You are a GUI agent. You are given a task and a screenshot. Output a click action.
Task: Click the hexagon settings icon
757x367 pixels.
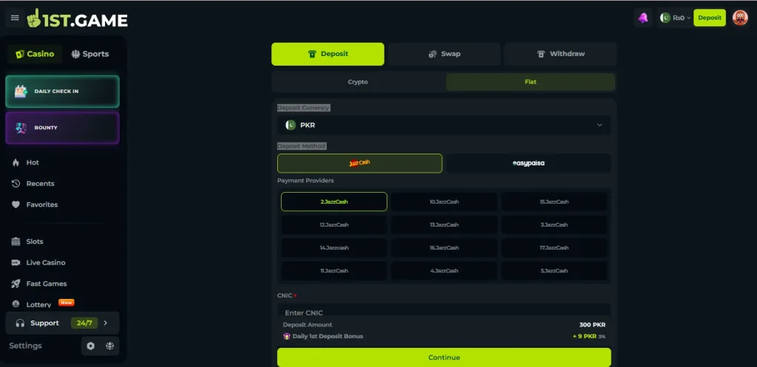click(91, 346)
